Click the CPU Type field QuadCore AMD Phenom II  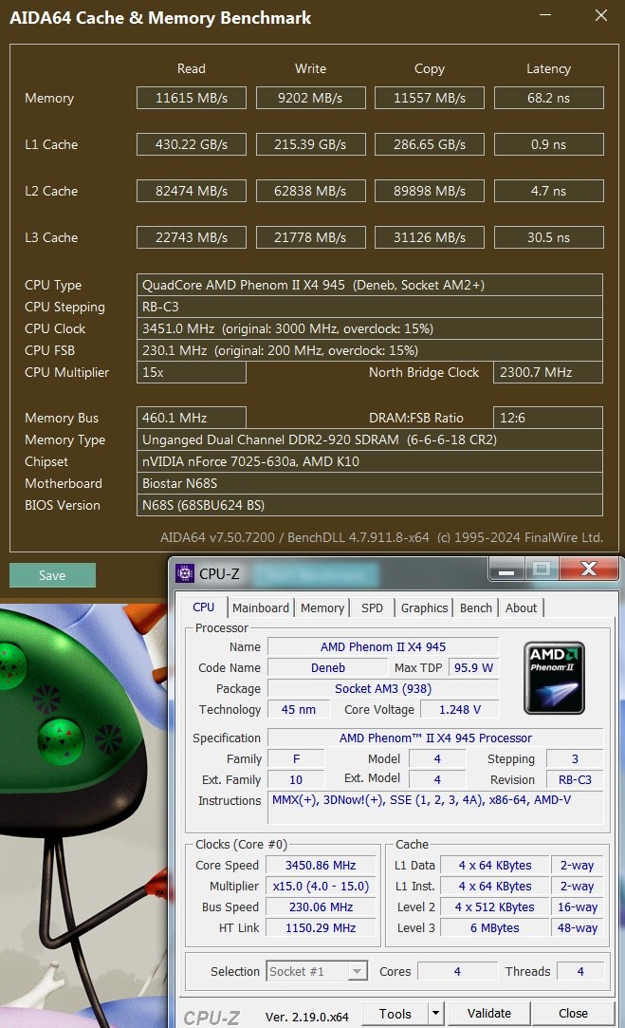[x=370, y=285]
